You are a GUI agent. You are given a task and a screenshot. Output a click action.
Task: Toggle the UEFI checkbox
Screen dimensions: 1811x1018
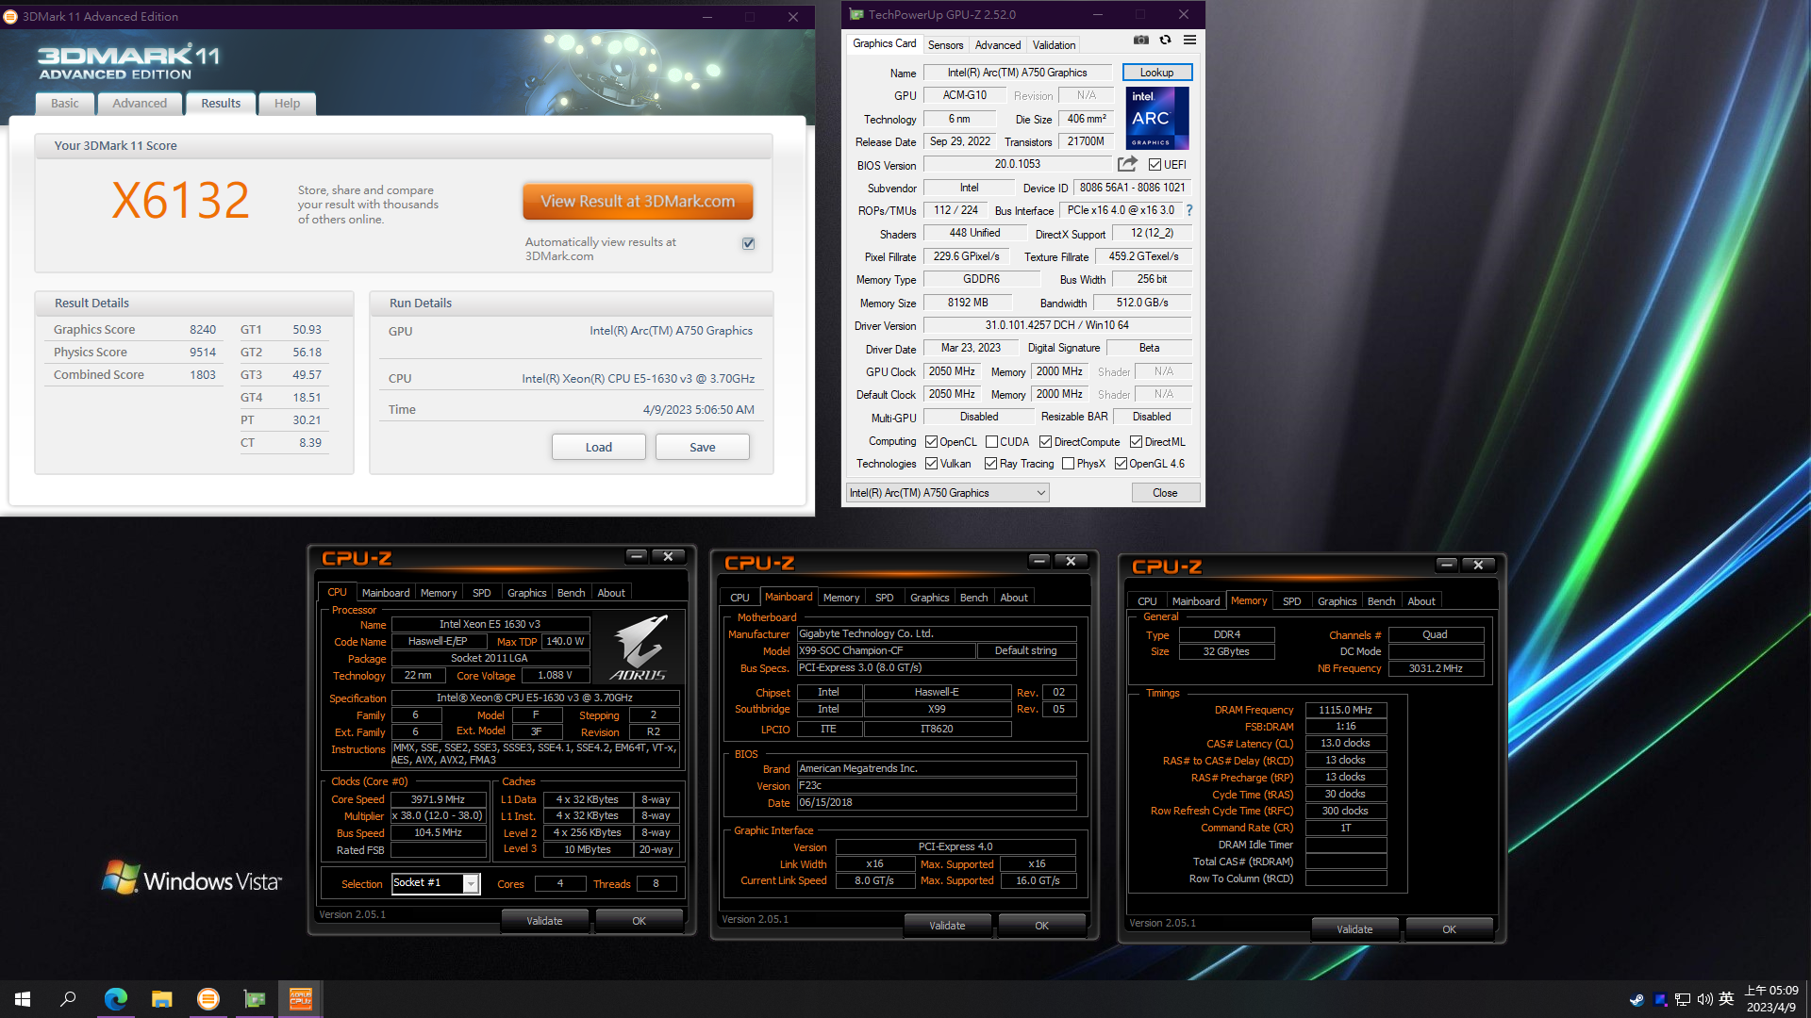(x=1155, y=164)
